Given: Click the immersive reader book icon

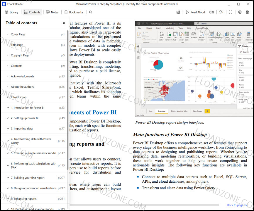Looking at the screenshot, I should coord(178,12).
